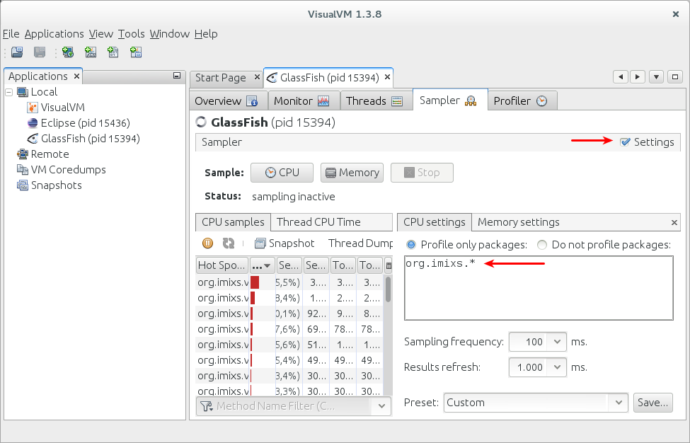Select 'Do not profile packages' radio button

542,245
